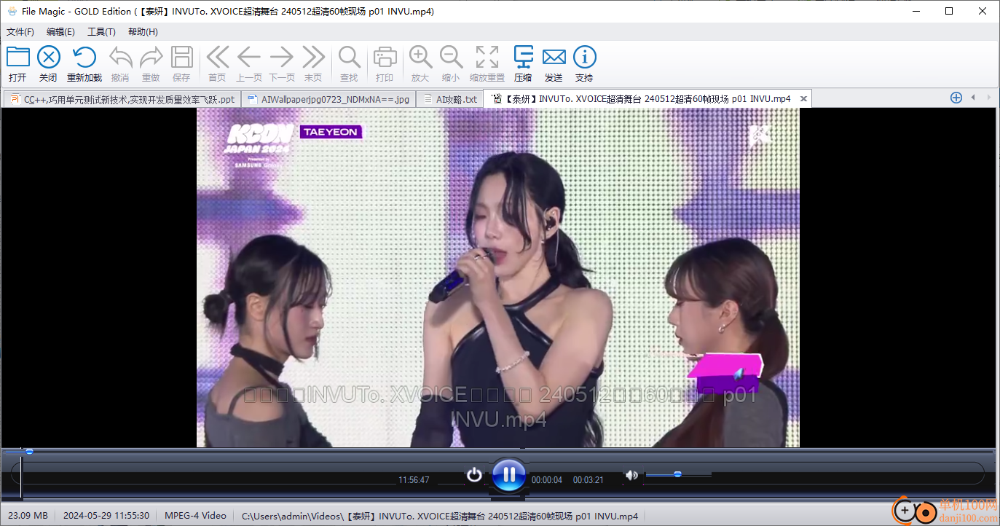Click the 00:00:04 elapsed time
The image size is (1000, 526).
tap(547, 480)
